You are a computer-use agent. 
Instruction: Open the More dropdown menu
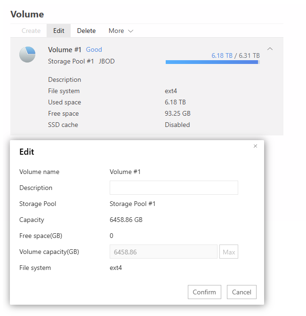click(121, 31)
